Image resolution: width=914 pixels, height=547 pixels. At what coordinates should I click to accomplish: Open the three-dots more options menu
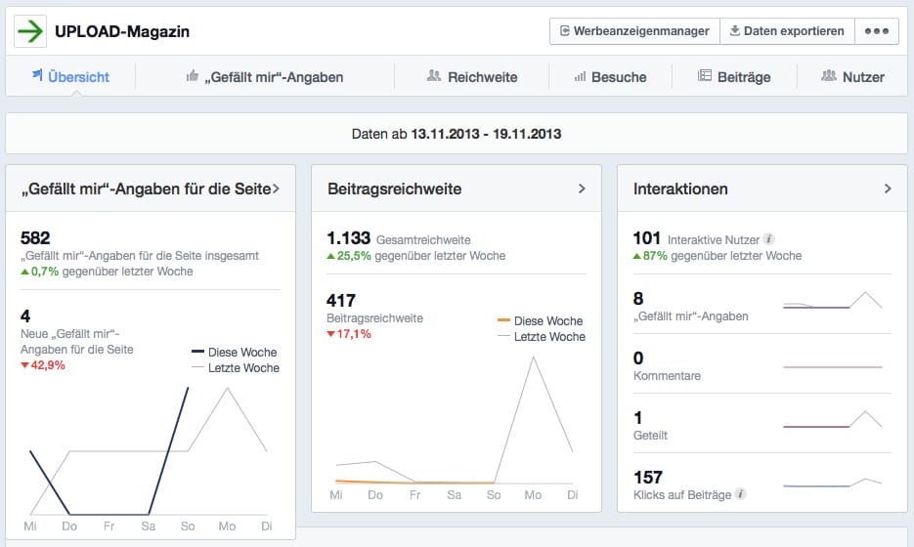coord(877,31)
